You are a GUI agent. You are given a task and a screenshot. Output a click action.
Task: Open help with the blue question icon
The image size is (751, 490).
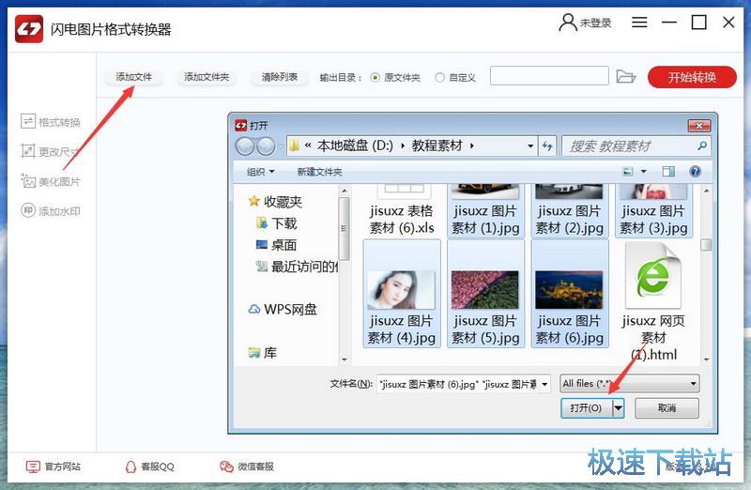[696, 172]
